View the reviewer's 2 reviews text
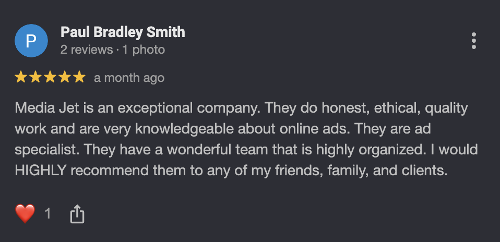The width and height of the screenshot is (500, 242). (87, 50)
